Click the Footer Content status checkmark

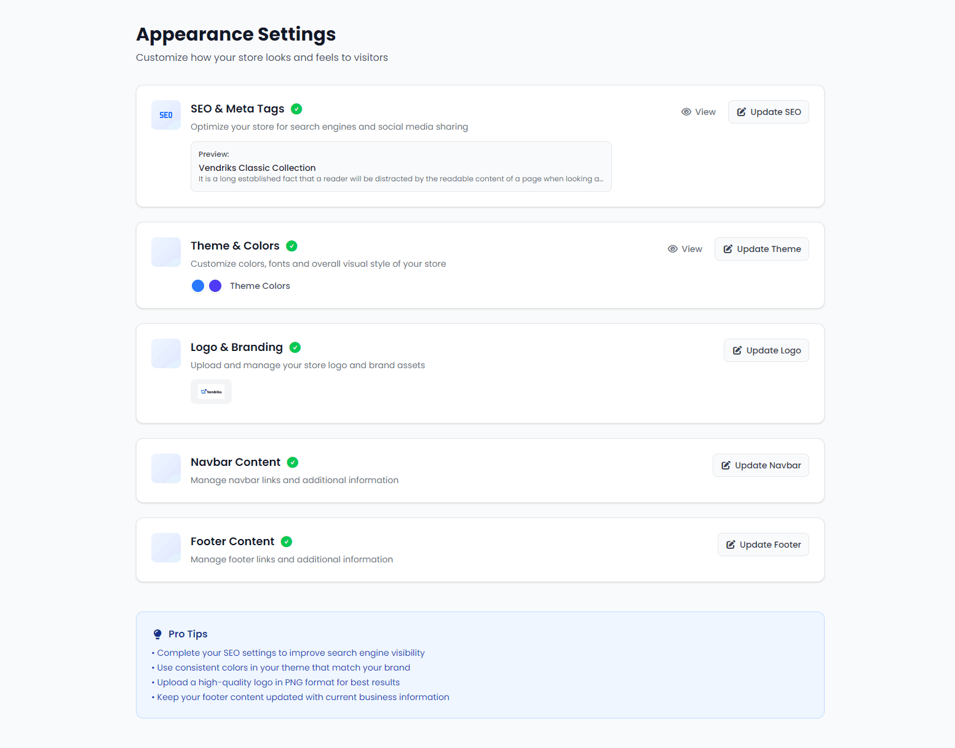tap(287, 541)
